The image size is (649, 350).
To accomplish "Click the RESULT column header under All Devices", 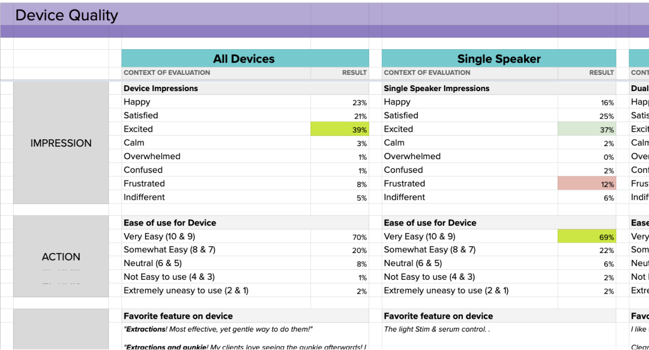I will click(x=354, y=73).
